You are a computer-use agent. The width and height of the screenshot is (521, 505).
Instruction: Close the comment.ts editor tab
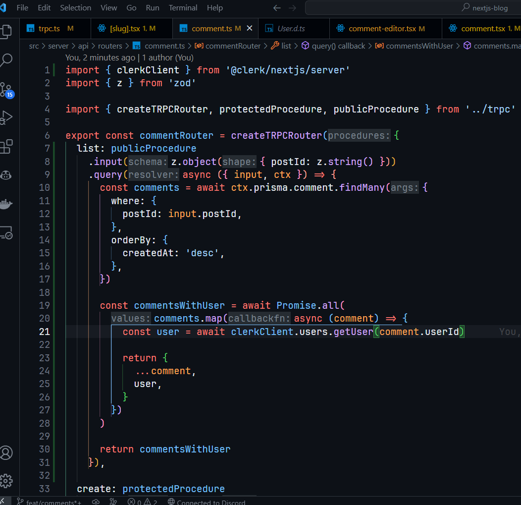tap(249, 29)
